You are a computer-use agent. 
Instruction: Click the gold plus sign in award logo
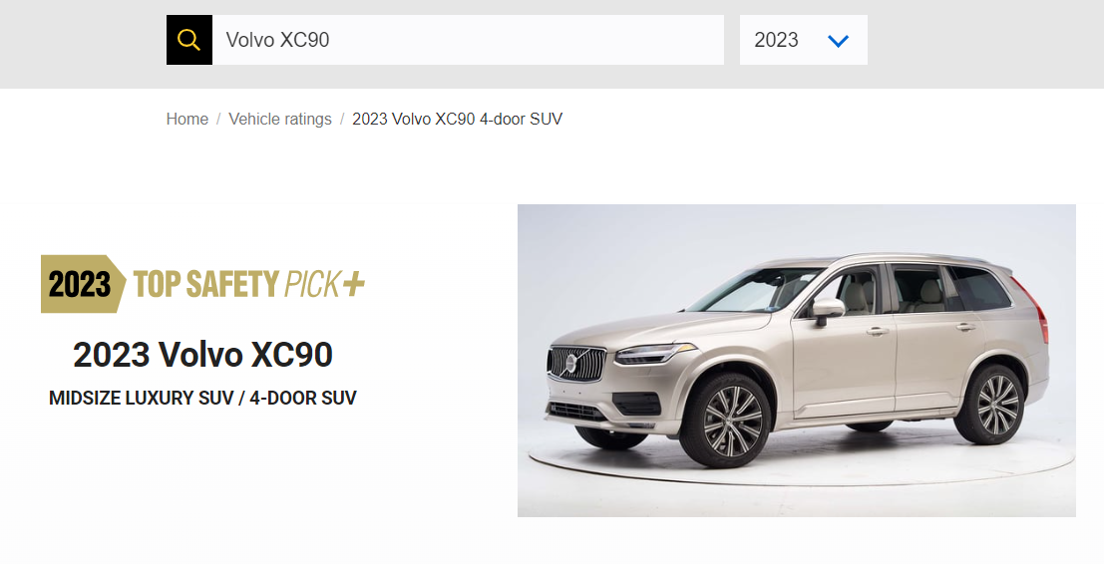[x=354, y=284]
